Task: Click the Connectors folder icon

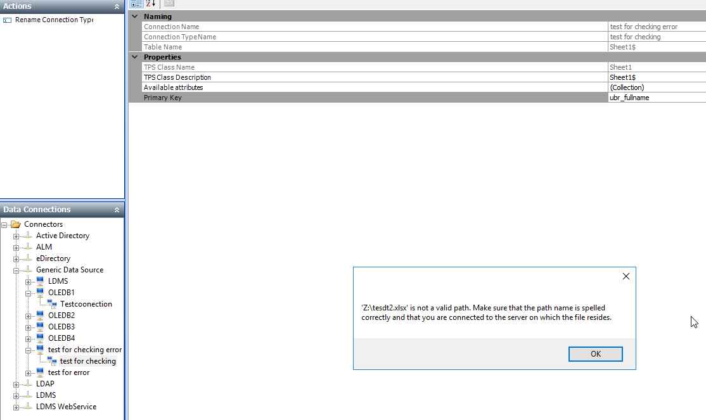Action: [16, 224]
